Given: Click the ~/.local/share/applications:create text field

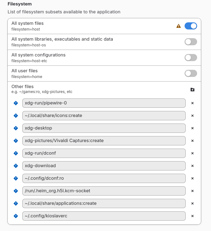Looking at the screenshot, I should point(104,203).
